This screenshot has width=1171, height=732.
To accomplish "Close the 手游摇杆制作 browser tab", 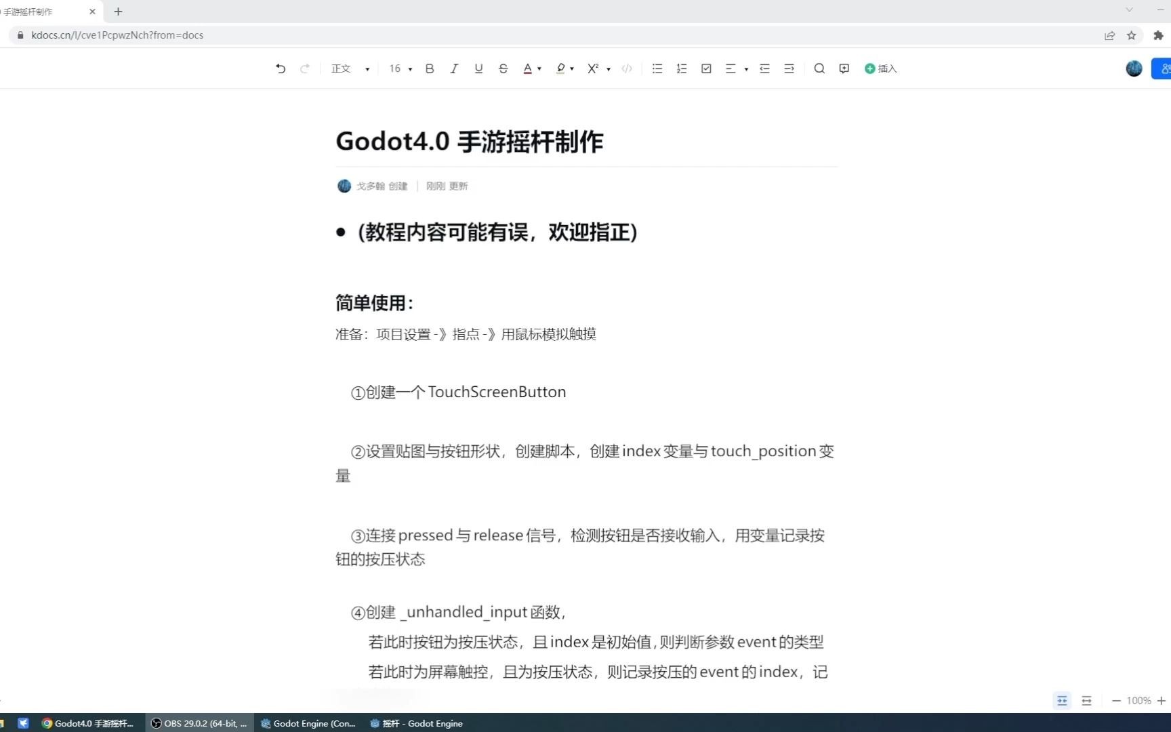I will click(92, 12).
